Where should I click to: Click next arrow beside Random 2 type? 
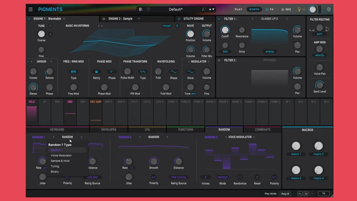[x=167, y=137]
